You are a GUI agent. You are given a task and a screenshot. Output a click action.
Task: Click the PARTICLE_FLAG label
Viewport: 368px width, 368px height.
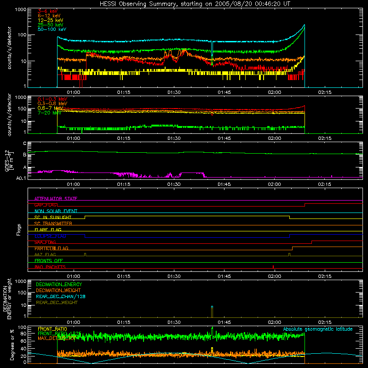click(52, 248)
